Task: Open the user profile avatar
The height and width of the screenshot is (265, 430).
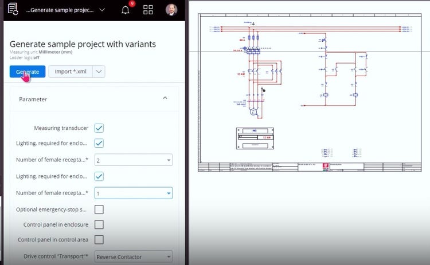Action: point(171,10)
